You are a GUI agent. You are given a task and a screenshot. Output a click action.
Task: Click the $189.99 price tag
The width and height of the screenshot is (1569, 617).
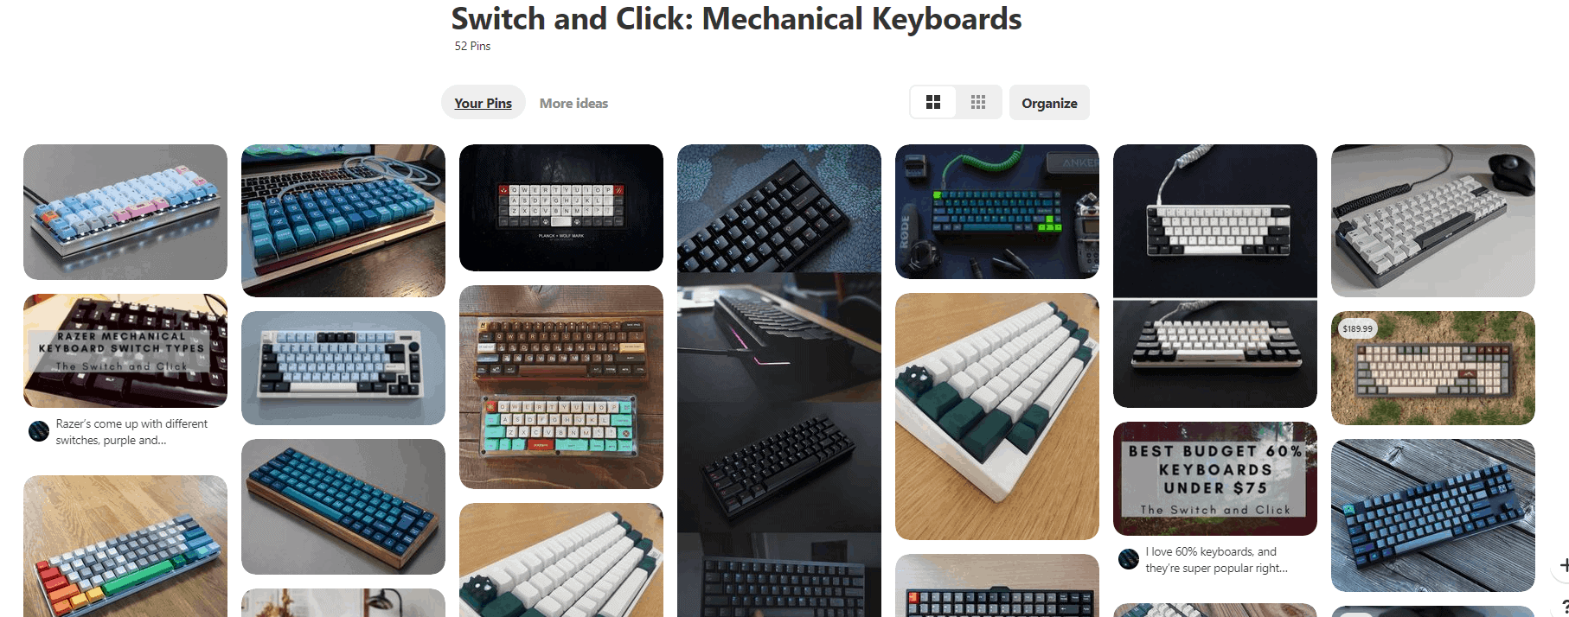[x=1357, y=328]
